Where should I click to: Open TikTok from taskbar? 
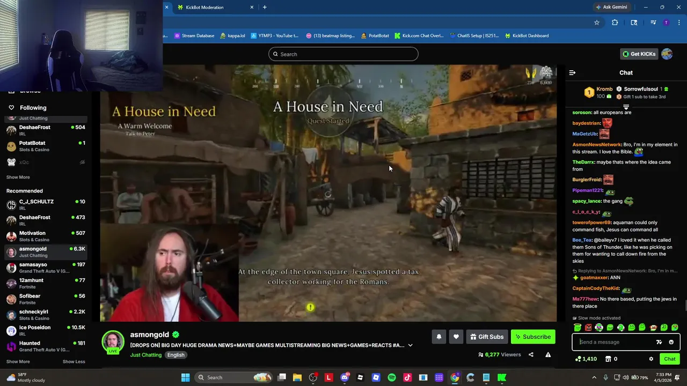click(407, 377)
